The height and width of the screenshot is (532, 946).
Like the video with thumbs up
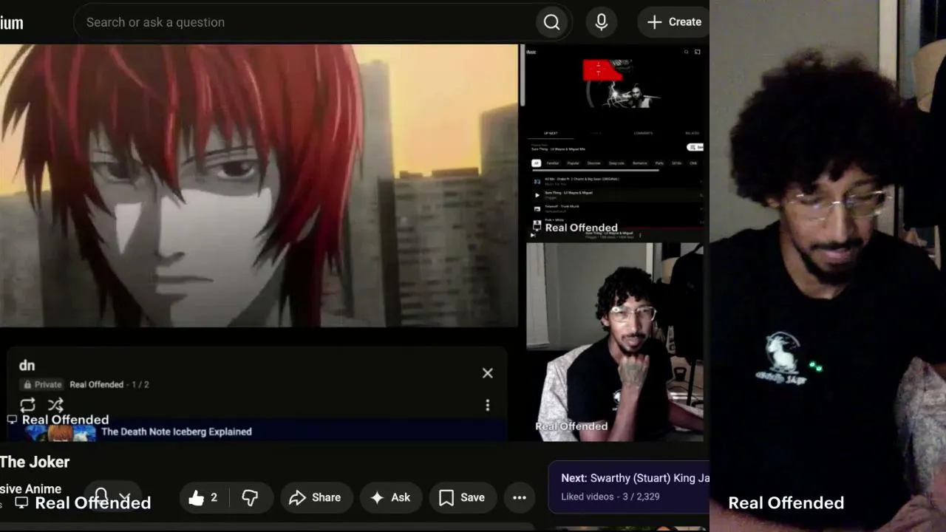203,497
